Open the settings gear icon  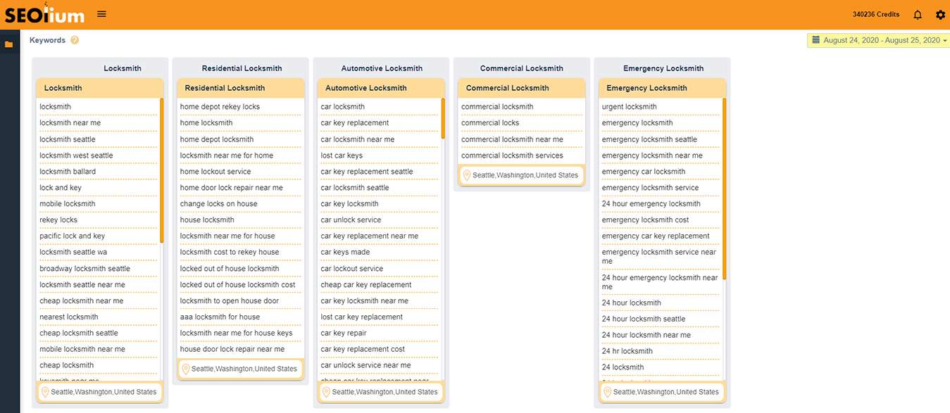(940, 15)
